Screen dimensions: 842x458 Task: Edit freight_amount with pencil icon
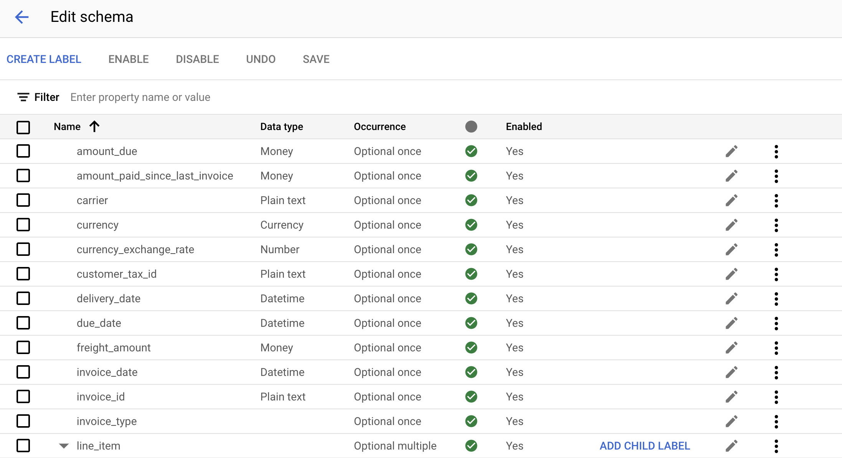pos(731,348)
